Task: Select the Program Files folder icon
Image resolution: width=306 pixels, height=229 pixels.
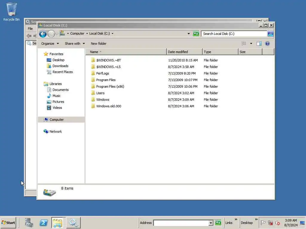Action: tap(93, 80)
